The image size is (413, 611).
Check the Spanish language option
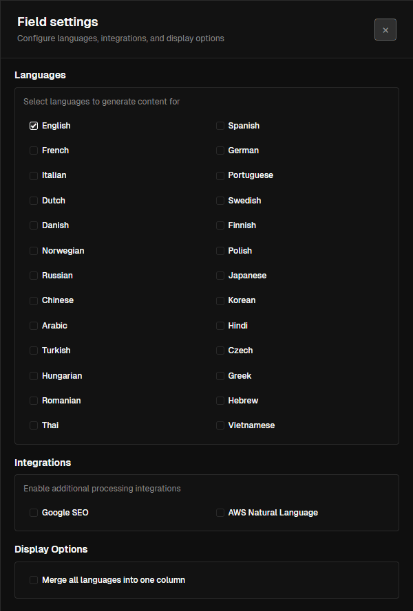click(x=219, y=125)
